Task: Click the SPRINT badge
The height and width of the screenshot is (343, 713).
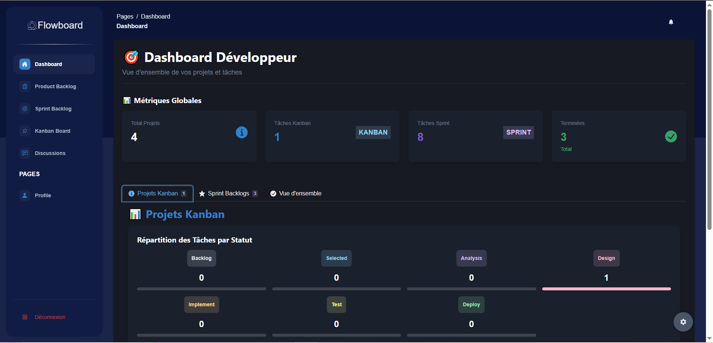Action: point(519,132)
